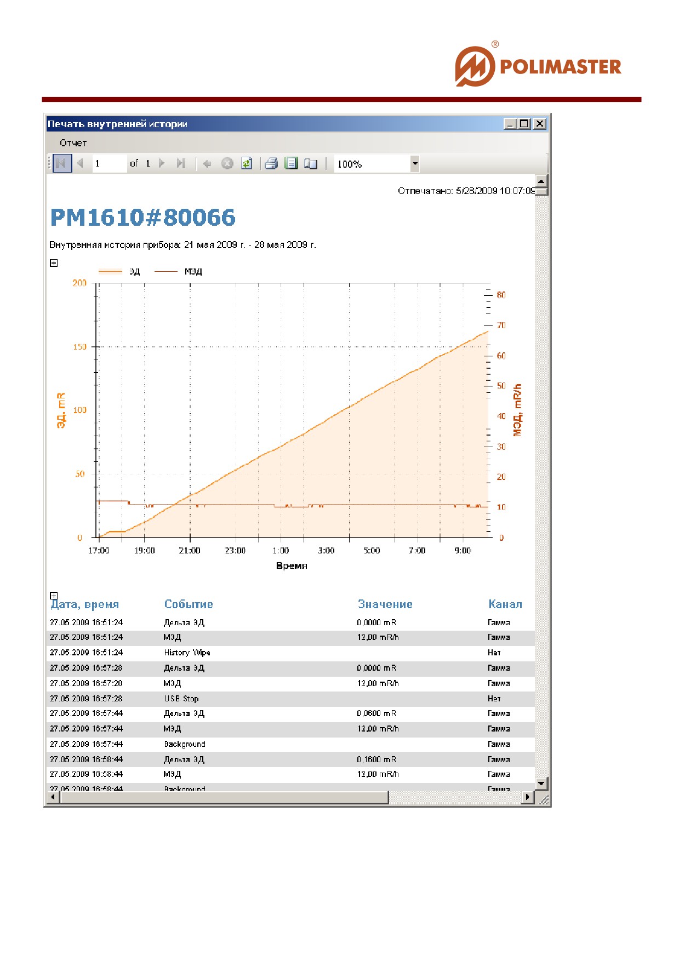
Task: Click the horizontal scrollbar left arrow
Action: (x=53, y=797)
